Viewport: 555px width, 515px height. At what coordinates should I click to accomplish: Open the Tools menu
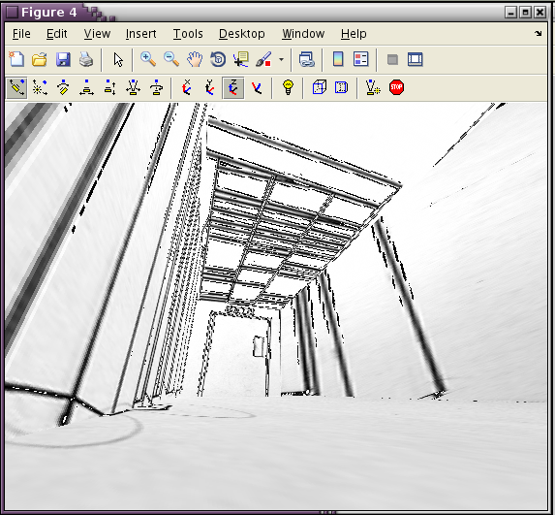188,34
